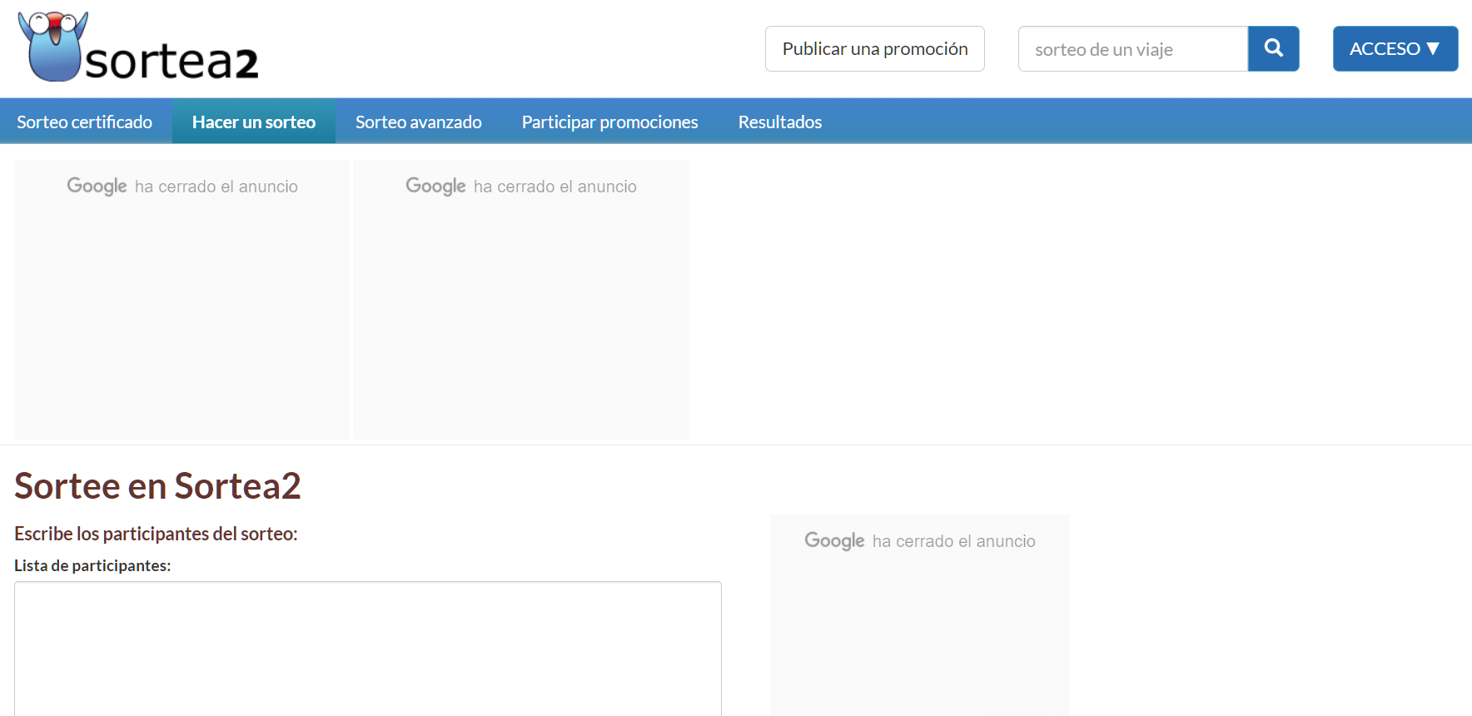Click the Google logo in leftmost ad notice

click(97, 186)
